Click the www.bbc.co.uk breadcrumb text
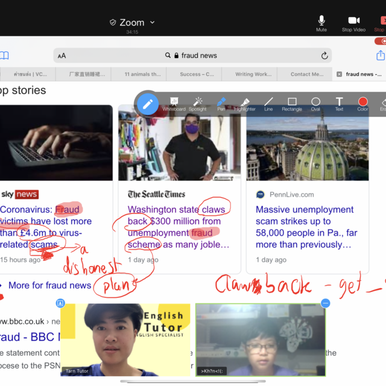 22,321
